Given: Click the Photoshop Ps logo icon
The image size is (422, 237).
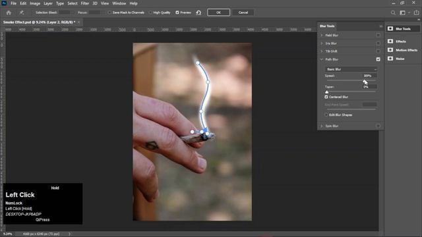Looking at the screenshot, I should (x=4, y=3).
